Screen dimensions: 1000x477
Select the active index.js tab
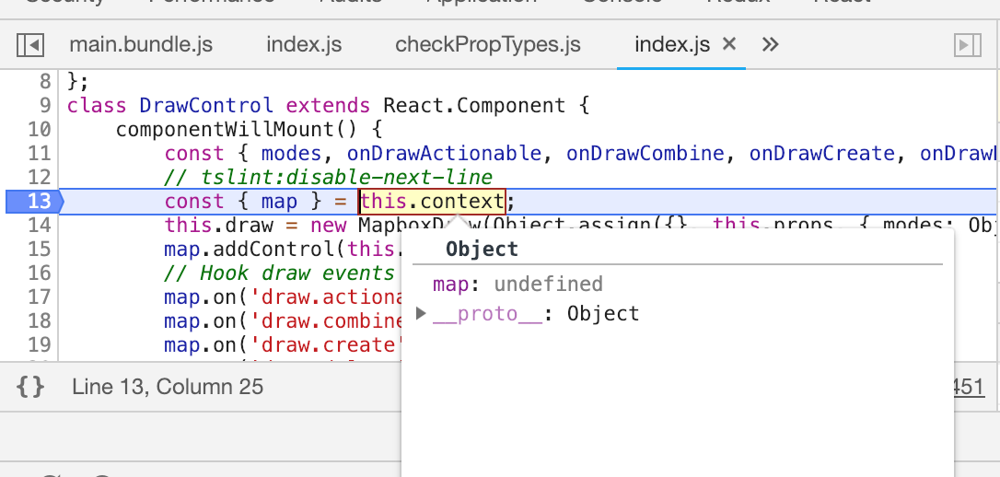tap(672, 44)
